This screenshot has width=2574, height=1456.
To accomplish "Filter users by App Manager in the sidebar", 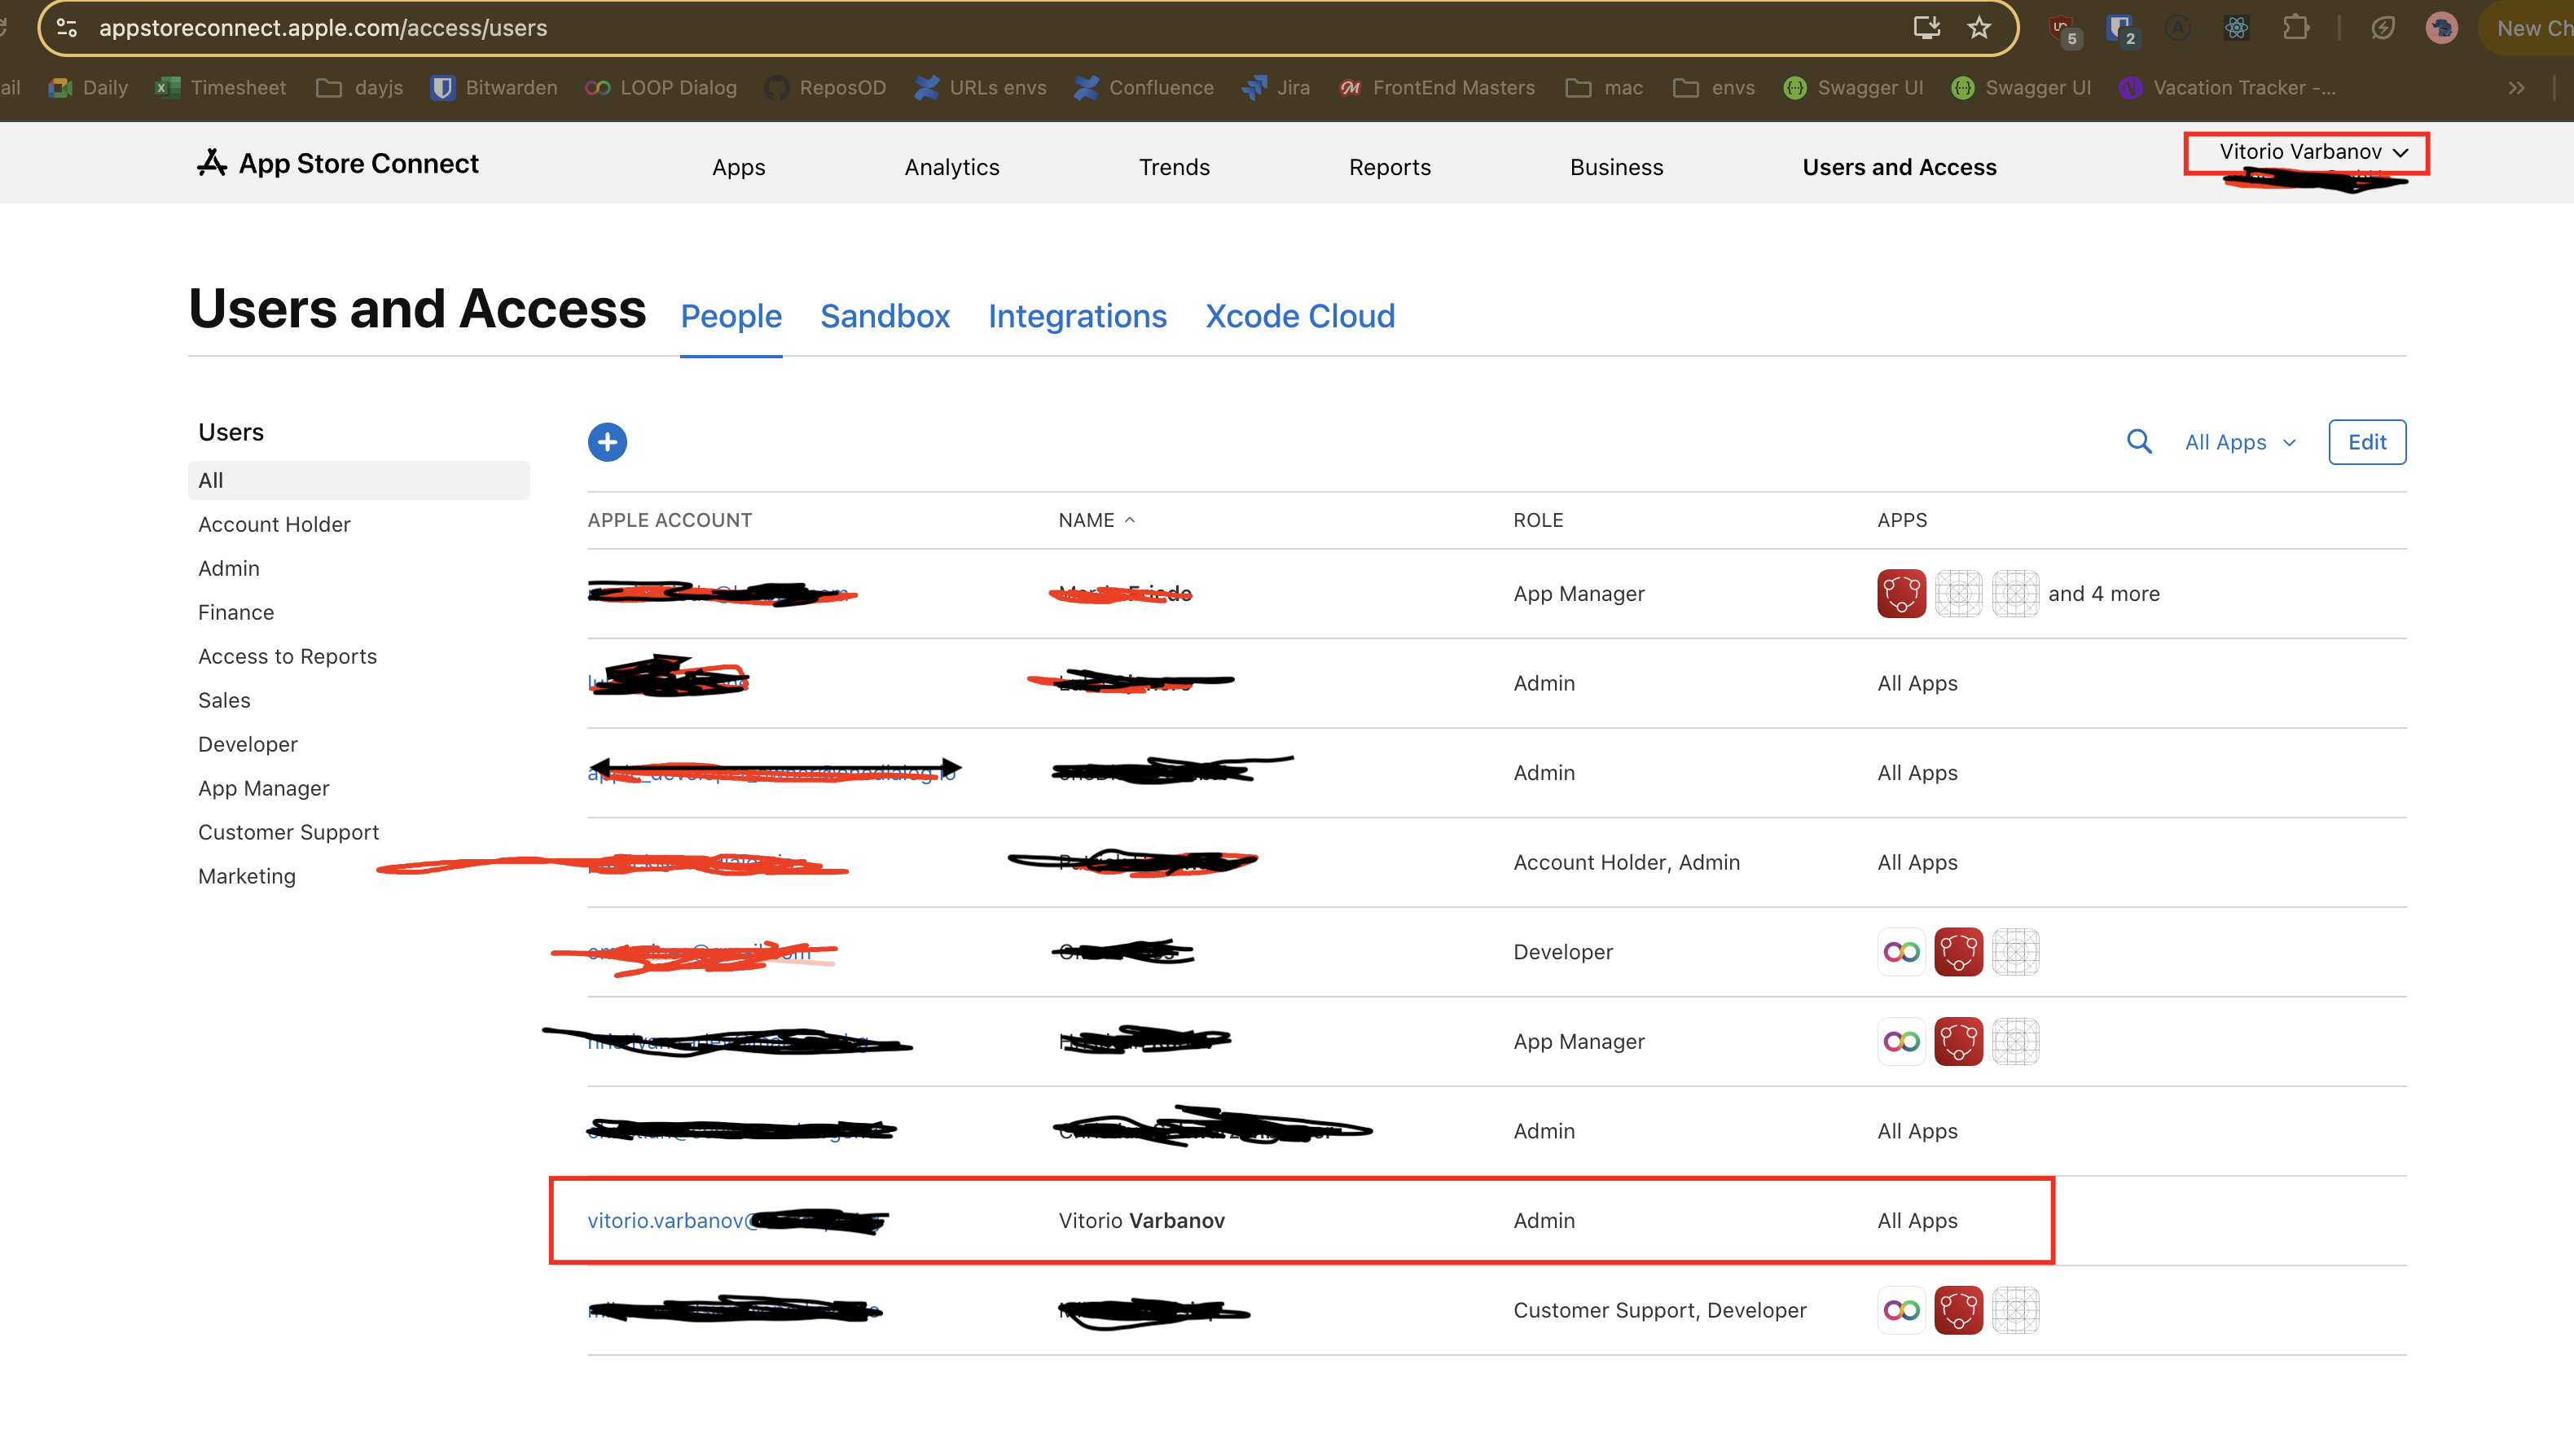I will click(x=263, y=788).
